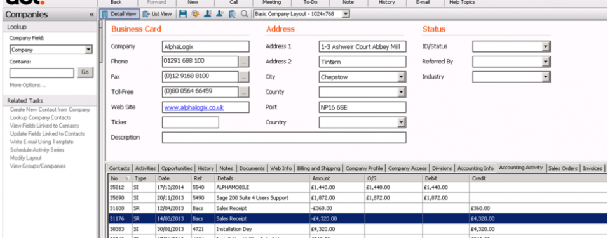610x238 pixels.
Task: Open the ID/Status dropdown
Action: [546, 47]
